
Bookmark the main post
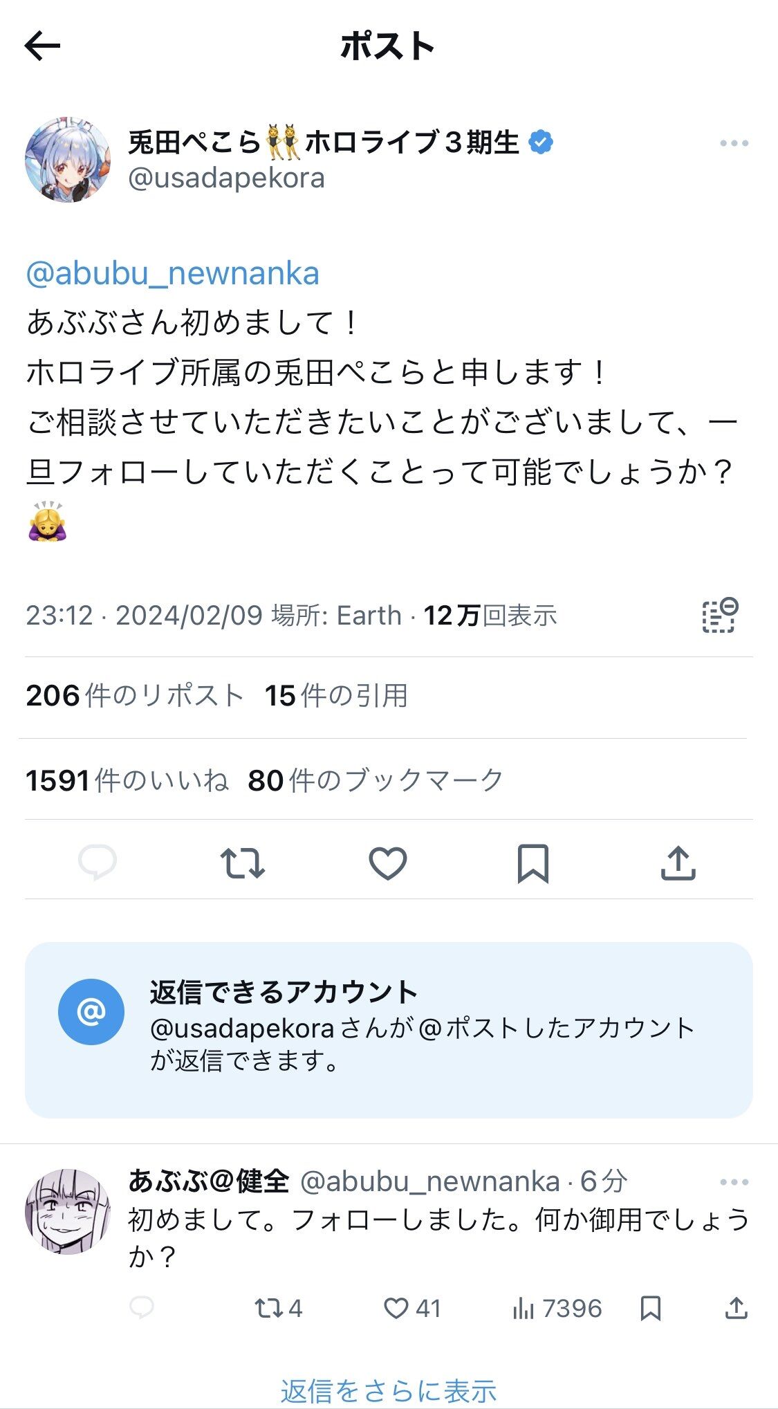tap(532, 863)
